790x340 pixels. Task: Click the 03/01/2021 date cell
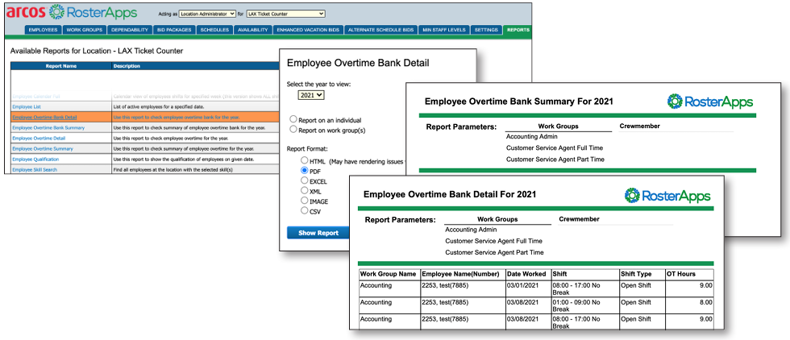click(528, 288)
